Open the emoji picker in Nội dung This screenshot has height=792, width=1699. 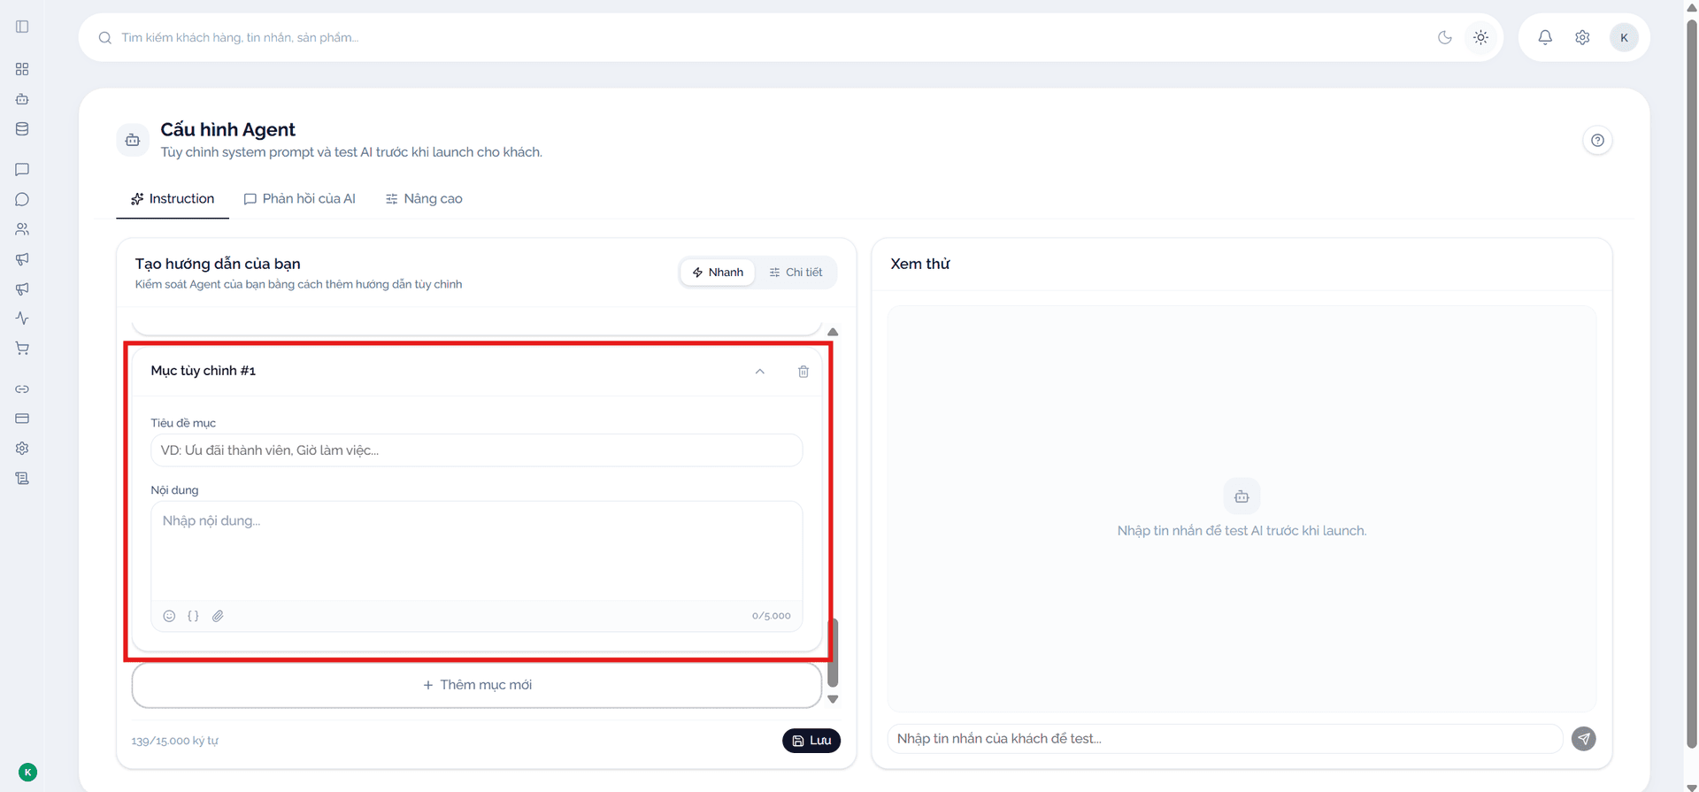(x=169, y=616)
